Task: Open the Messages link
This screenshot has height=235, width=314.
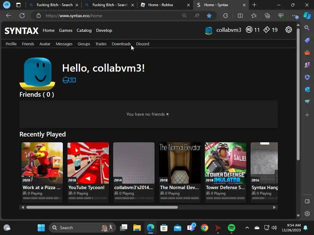Action: (64, 44)
